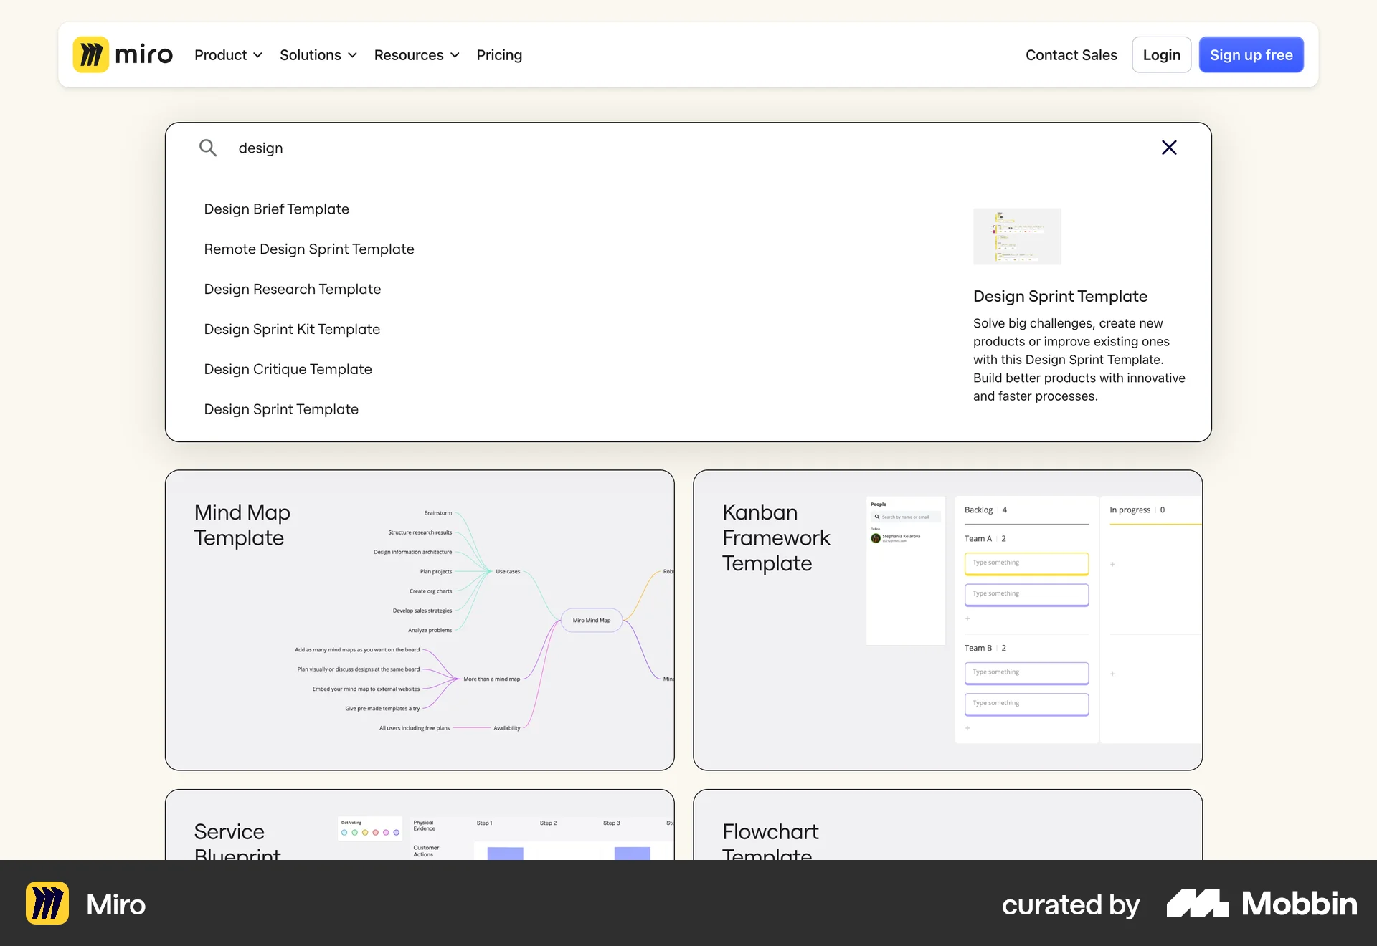The image size is (1377, 946).
Task: Click the Login button
Action: [x=1160, y=54]
